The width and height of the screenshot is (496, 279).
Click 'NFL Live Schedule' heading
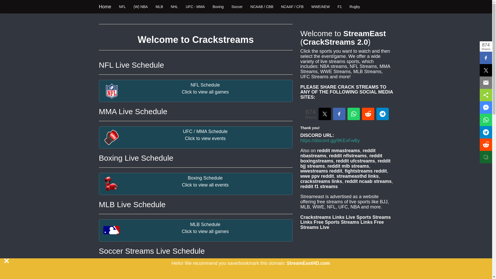tap(131, 65)
